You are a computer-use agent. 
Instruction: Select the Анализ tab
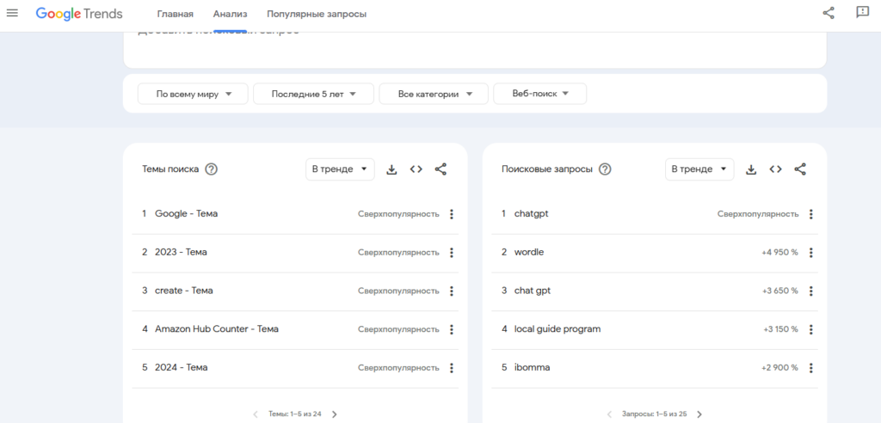click(x=231, y=15)
